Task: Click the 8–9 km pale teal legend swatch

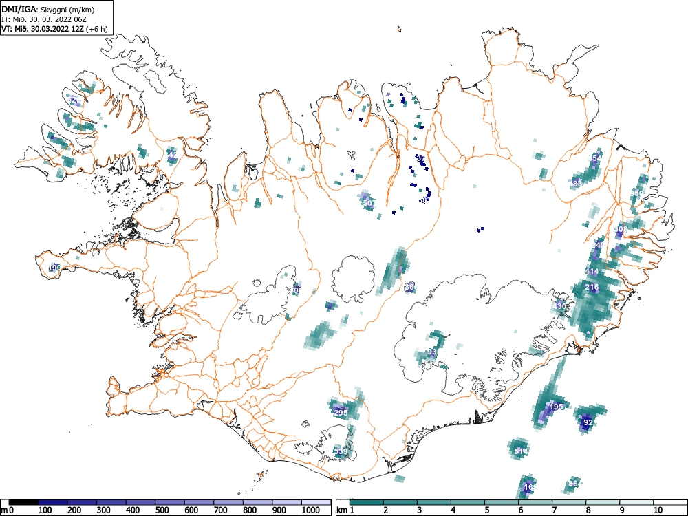Action: click(603, 502)
